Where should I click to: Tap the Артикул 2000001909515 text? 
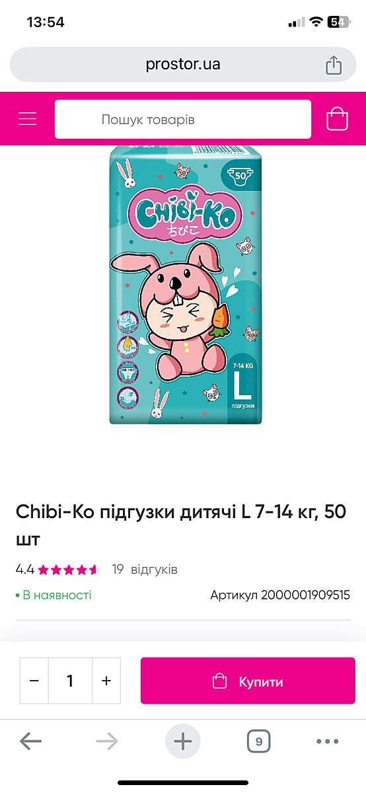(280, 595)
